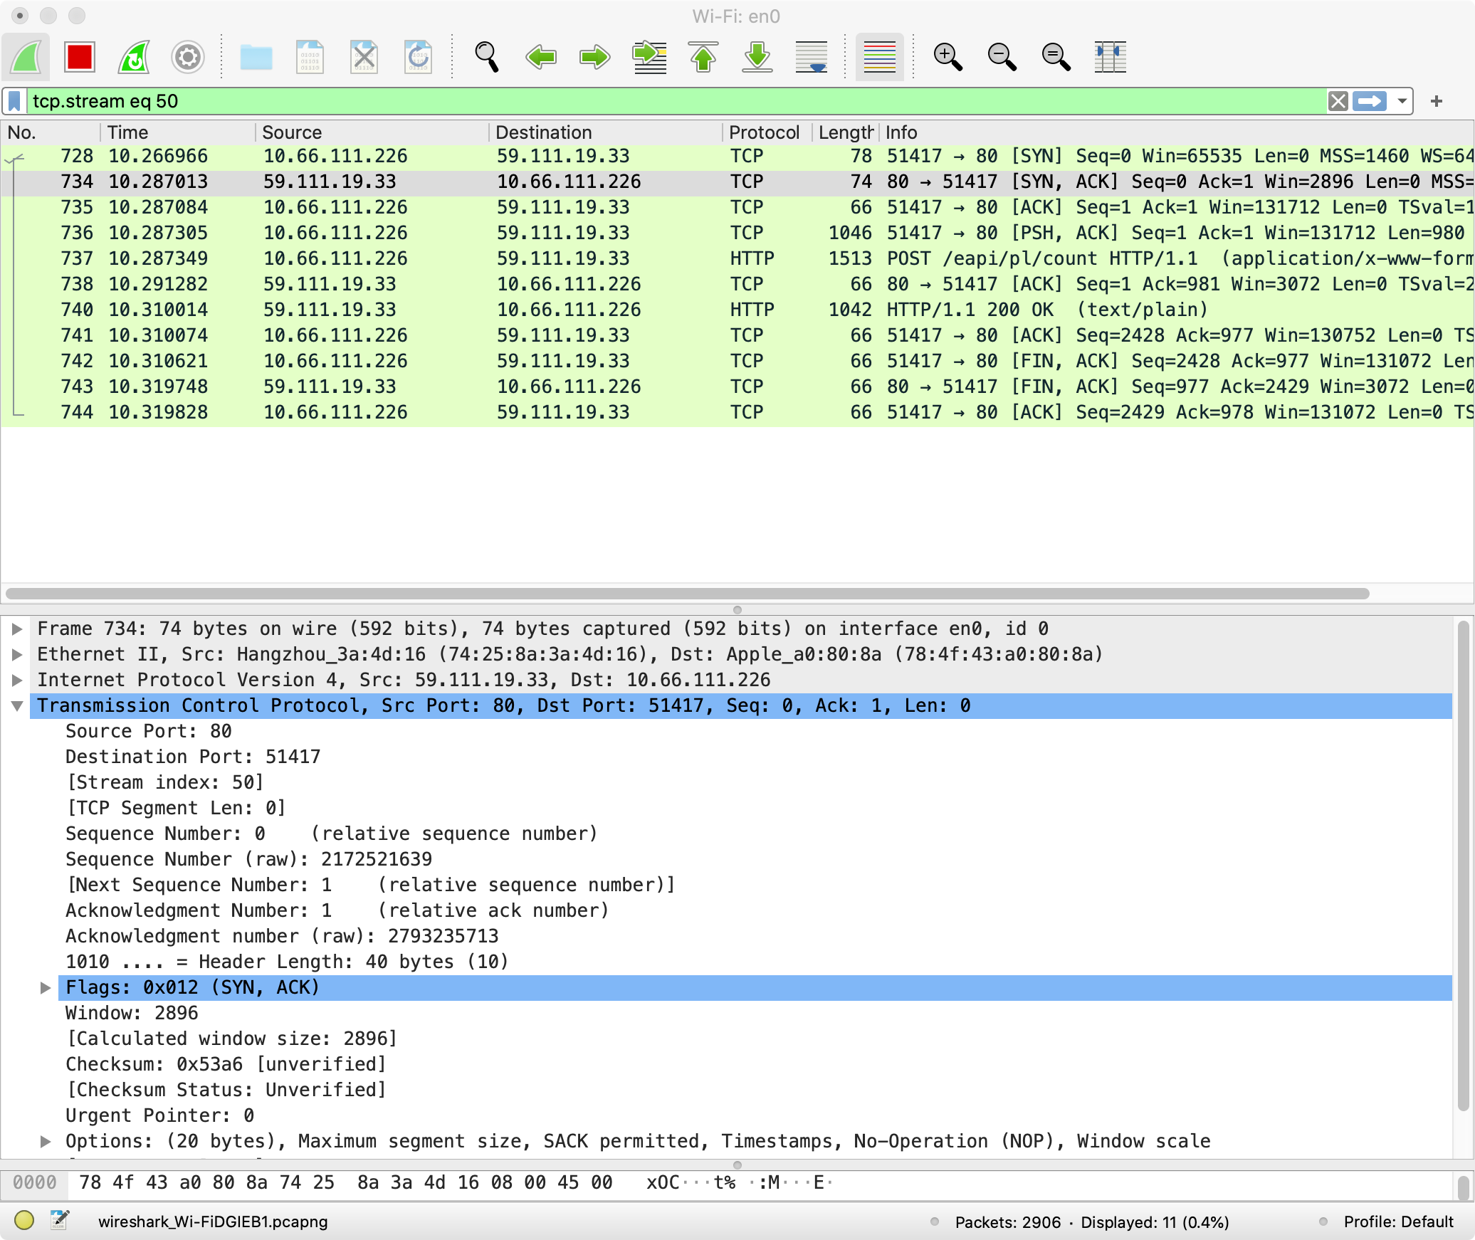Open capture options gear icon
The width and height of the screenshot is (1475, 1240).
pos(188,57)
